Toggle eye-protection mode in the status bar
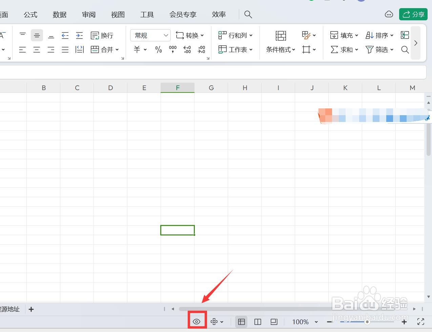This screenshot has width=432, height=332. coord(197,321)
